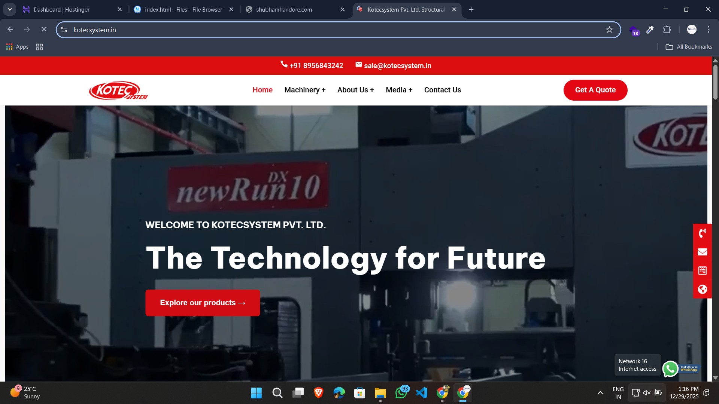This screenshot has height=404, width=719.
Task: Select the Kotecsystem Pvt. Ltd. tab
Action: click(407, 9)
